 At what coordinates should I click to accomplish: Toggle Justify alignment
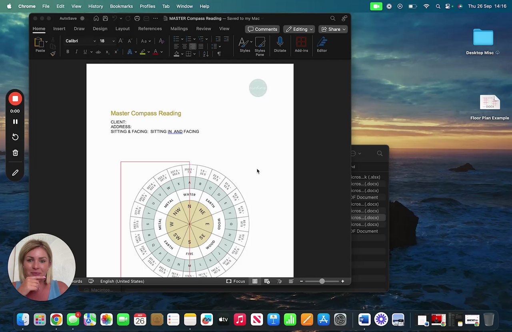pos(201,46)
